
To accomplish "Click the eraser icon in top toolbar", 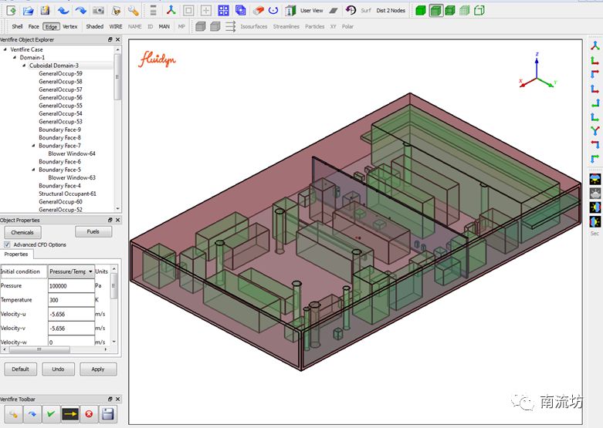I will (x=259, y=11).
